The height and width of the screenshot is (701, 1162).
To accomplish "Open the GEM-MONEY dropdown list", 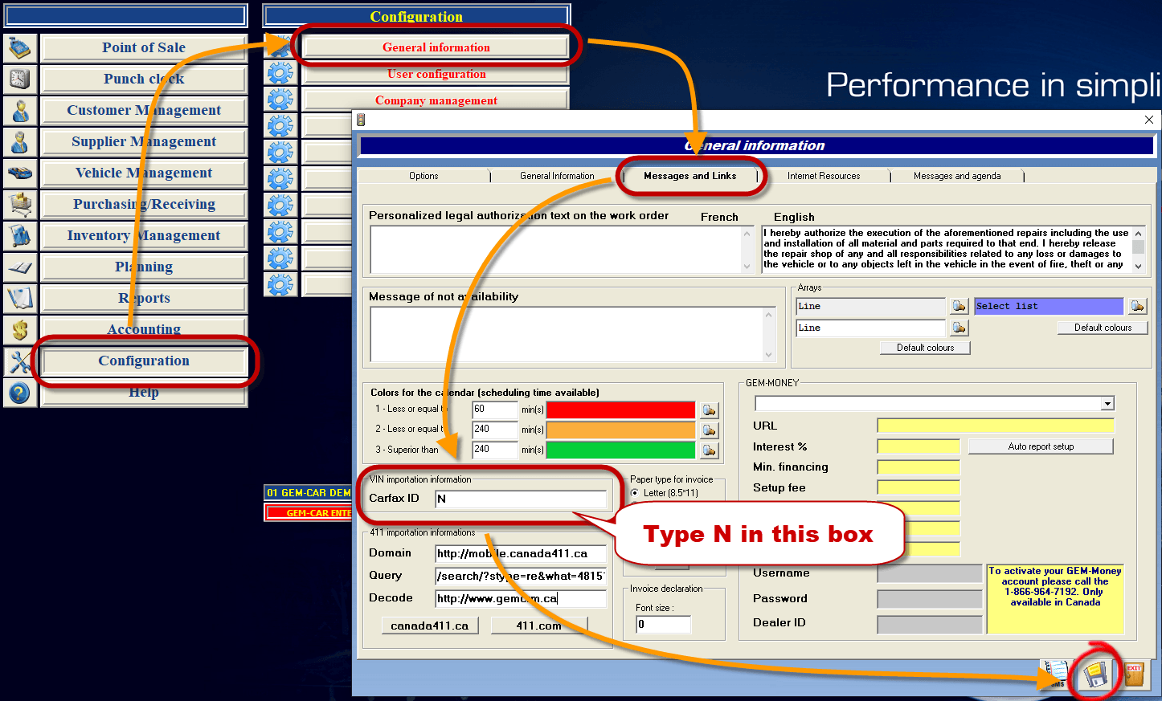I will pyautogui.click(x=1107, y=403).
